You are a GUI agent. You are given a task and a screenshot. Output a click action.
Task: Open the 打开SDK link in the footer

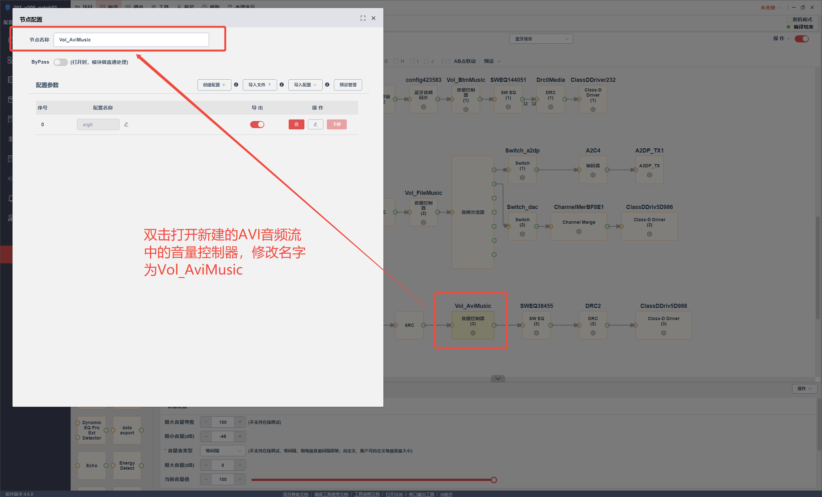pyautogui.click(x=394, y=494)
